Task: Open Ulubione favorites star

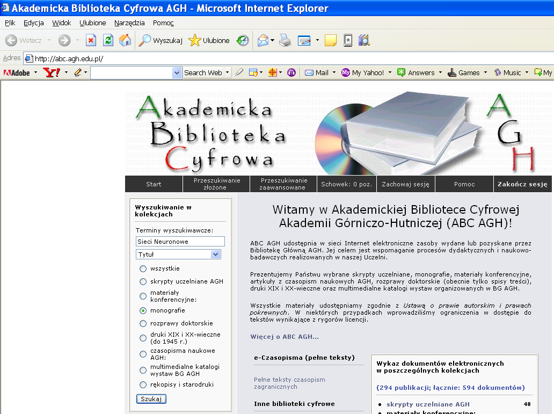Action: coord(195,40)
